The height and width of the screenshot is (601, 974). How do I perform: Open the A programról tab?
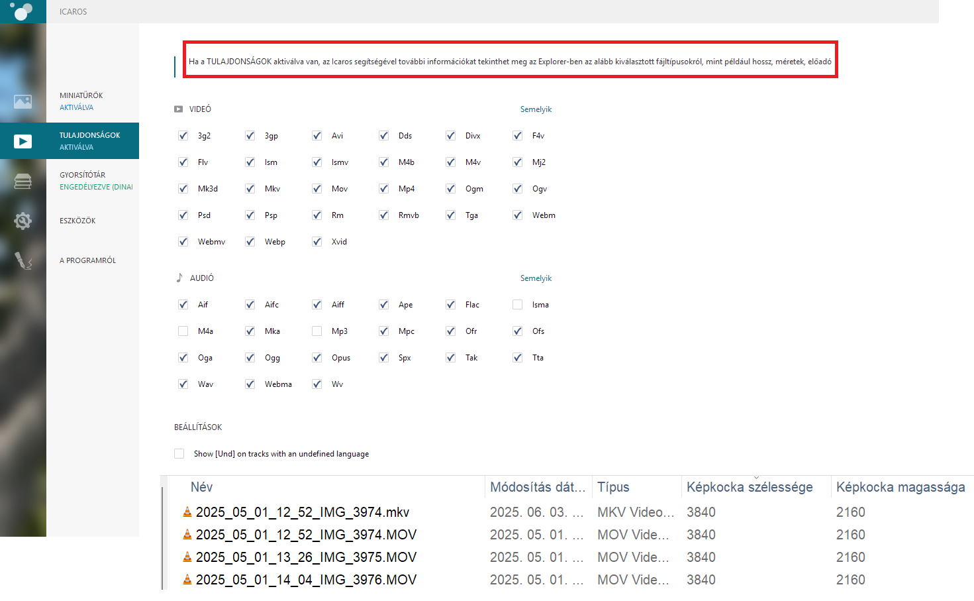point(93,260)
